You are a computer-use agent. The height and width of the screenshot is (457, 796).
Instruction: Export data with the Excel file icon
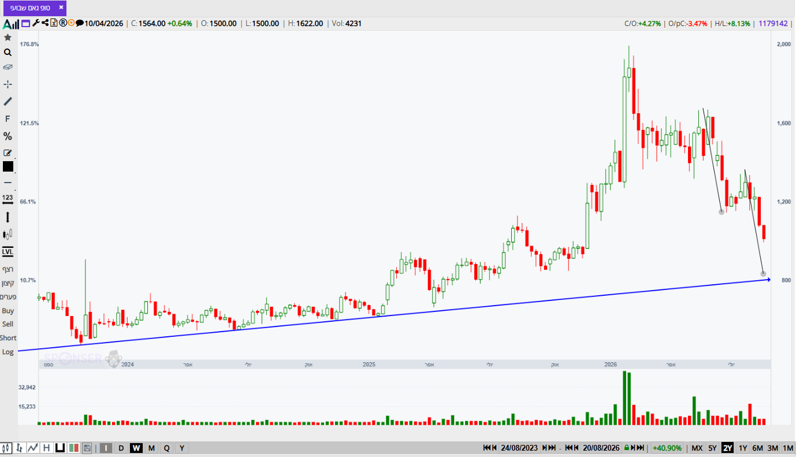click(x=54, y=23)
